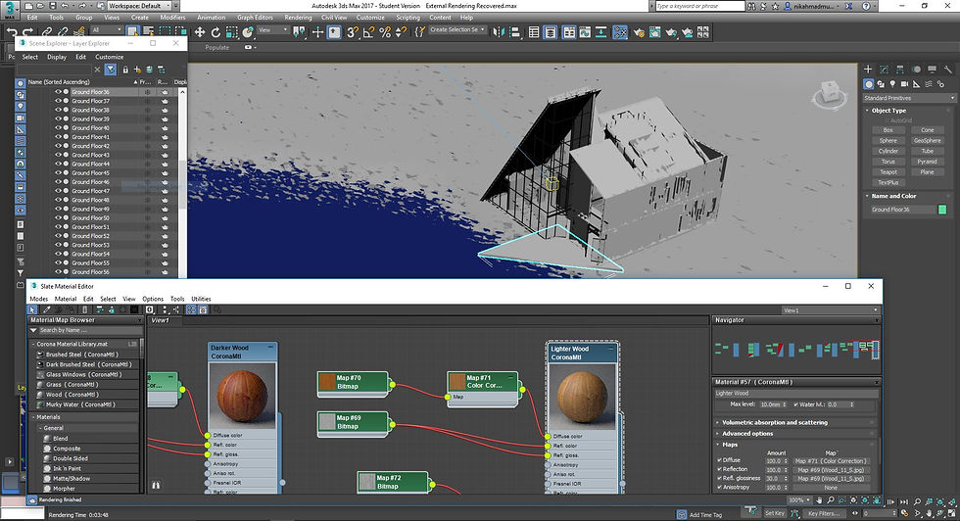960x521 pixels.
Task: Click the Key Filters button
Action: (824, 513)
